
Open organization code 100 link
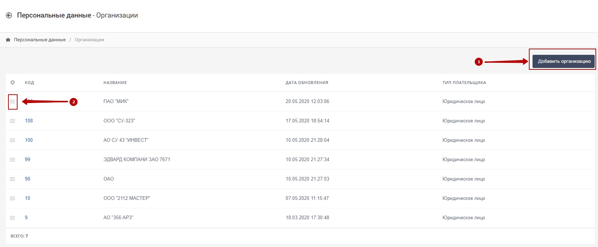coord(29,140)
